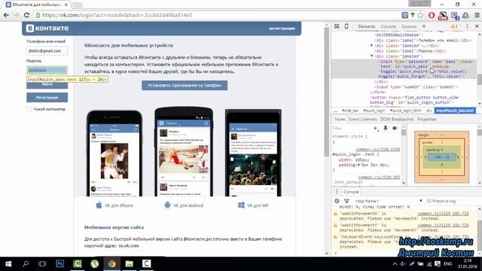
Task: Expand the collapsed div class labeled node
Action: coord(371,45)
